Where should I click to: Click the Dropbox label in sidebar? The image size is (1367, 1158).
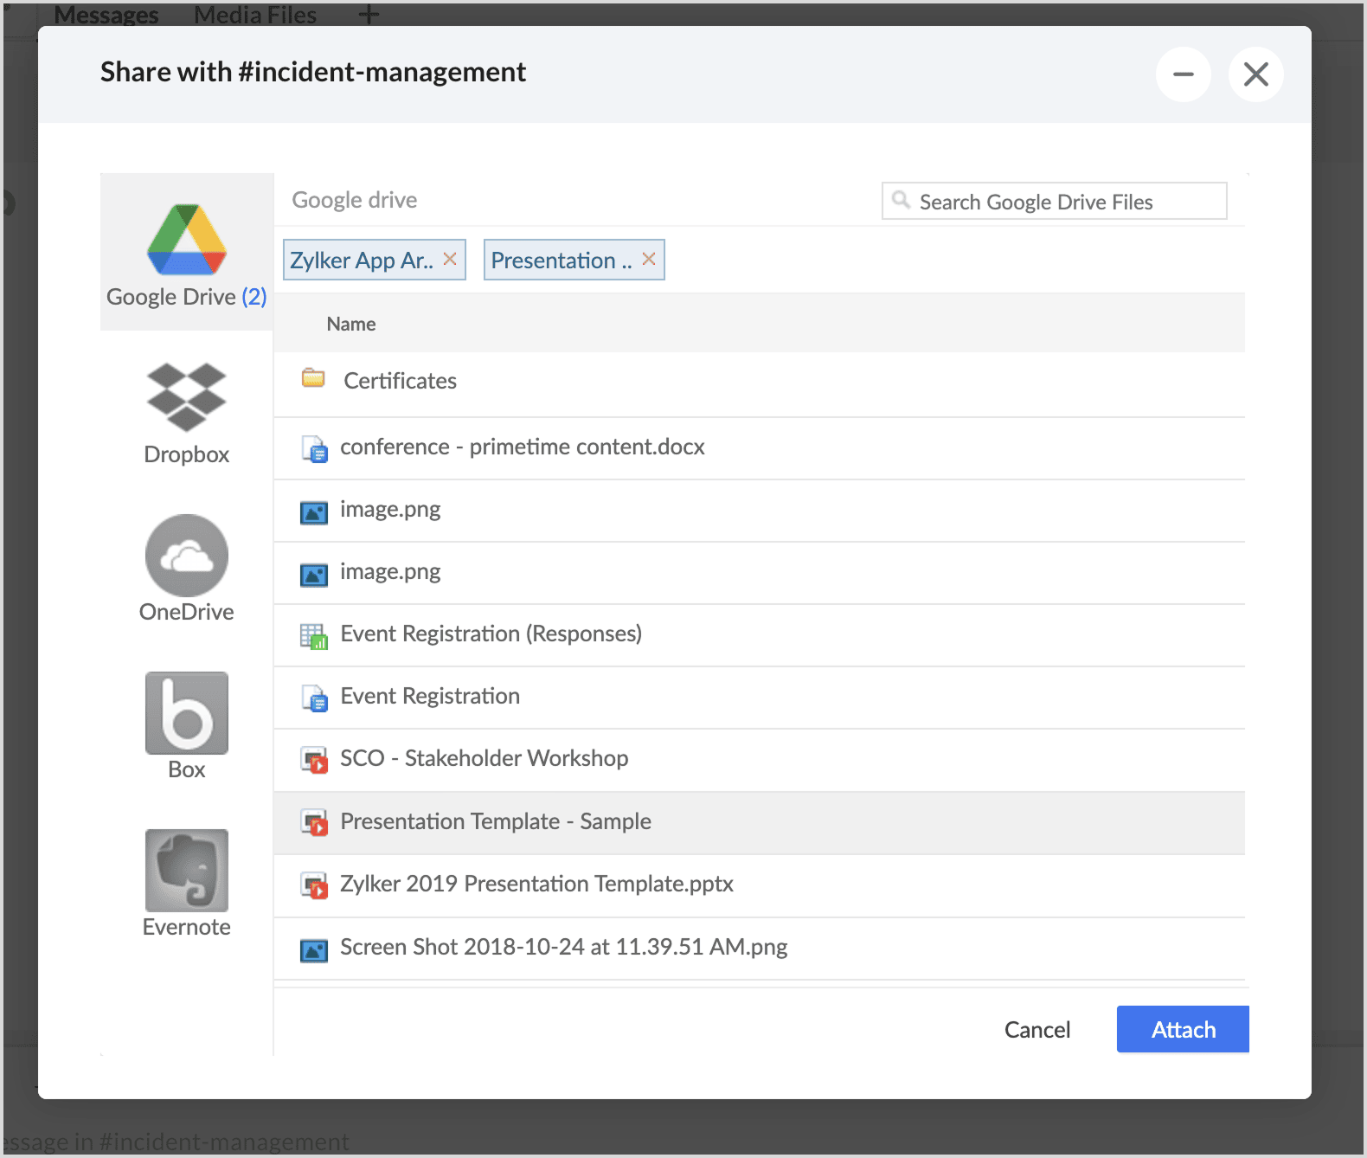click(x=187, y=454)
